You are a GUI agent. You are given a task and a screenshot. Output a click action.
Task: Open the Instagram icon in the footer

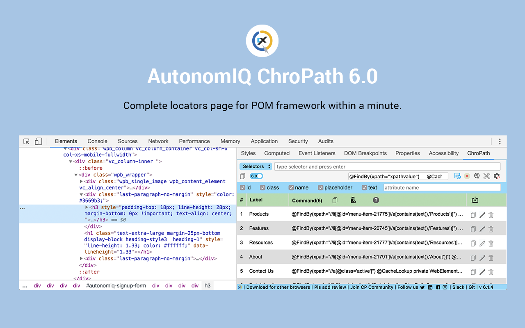coord(445,287)
